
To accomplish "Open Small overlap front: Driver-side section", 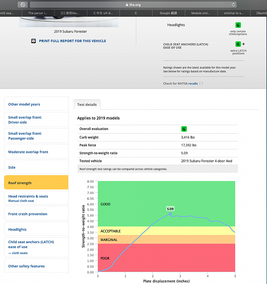I will pos(36,120).
